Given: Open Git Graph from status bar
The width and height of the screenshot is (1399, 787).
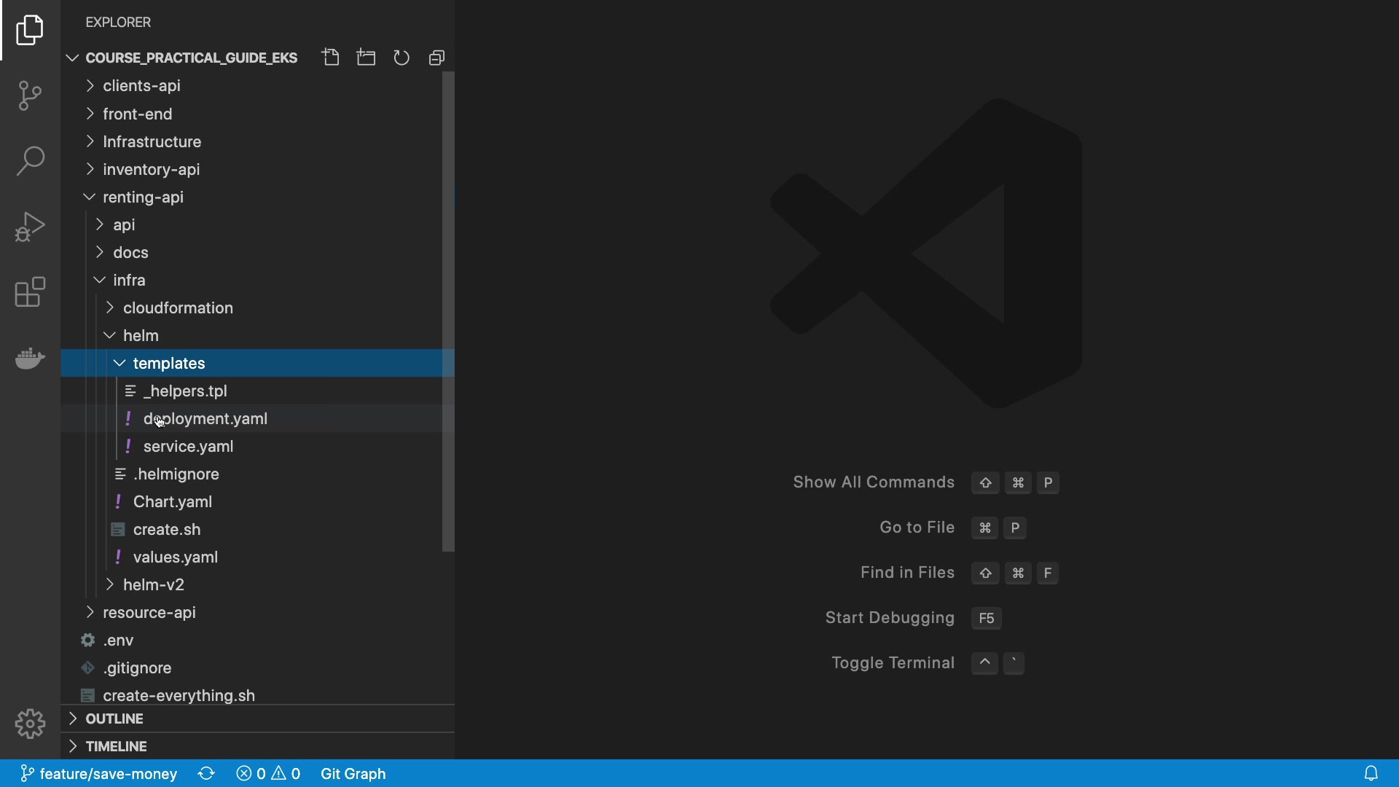Looking at the screenshot, I should click(x=353, y=773).
